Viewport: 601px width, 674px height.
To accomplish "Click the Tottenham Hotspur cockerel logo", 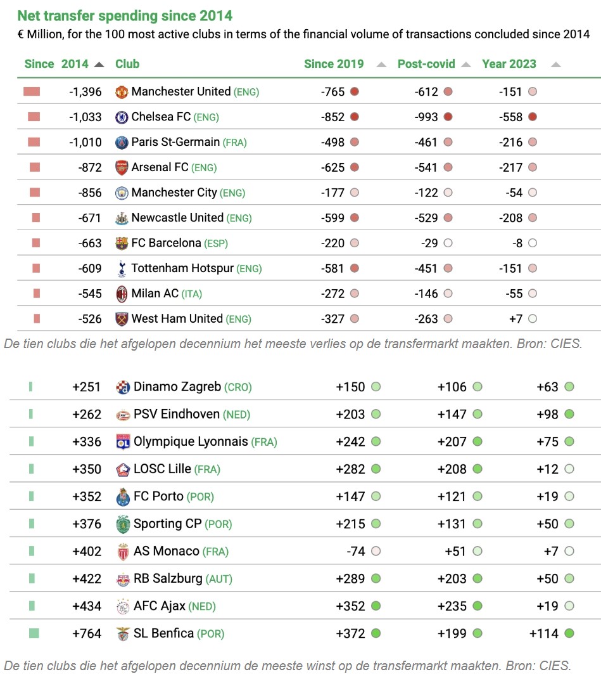I will pos(122,269).
